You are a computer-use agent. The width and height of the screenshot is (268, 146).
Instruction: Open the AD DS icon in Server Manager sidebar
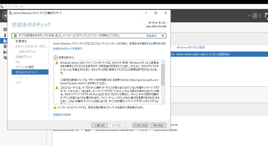point(5,46)
